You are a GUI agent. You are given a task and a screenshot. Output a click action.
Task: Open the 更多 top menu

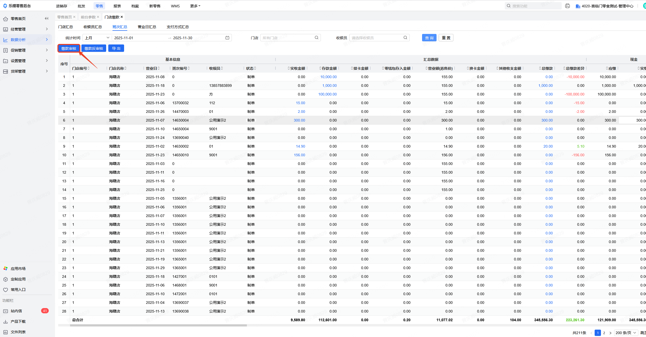tap(195, 6)
